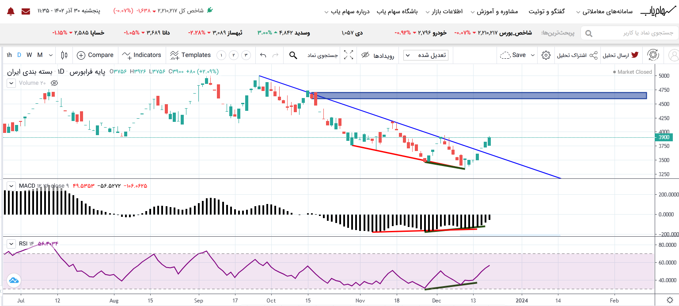Open باشگاه سهام یاب menu item
679x306 pixels.
click(397, 11)
